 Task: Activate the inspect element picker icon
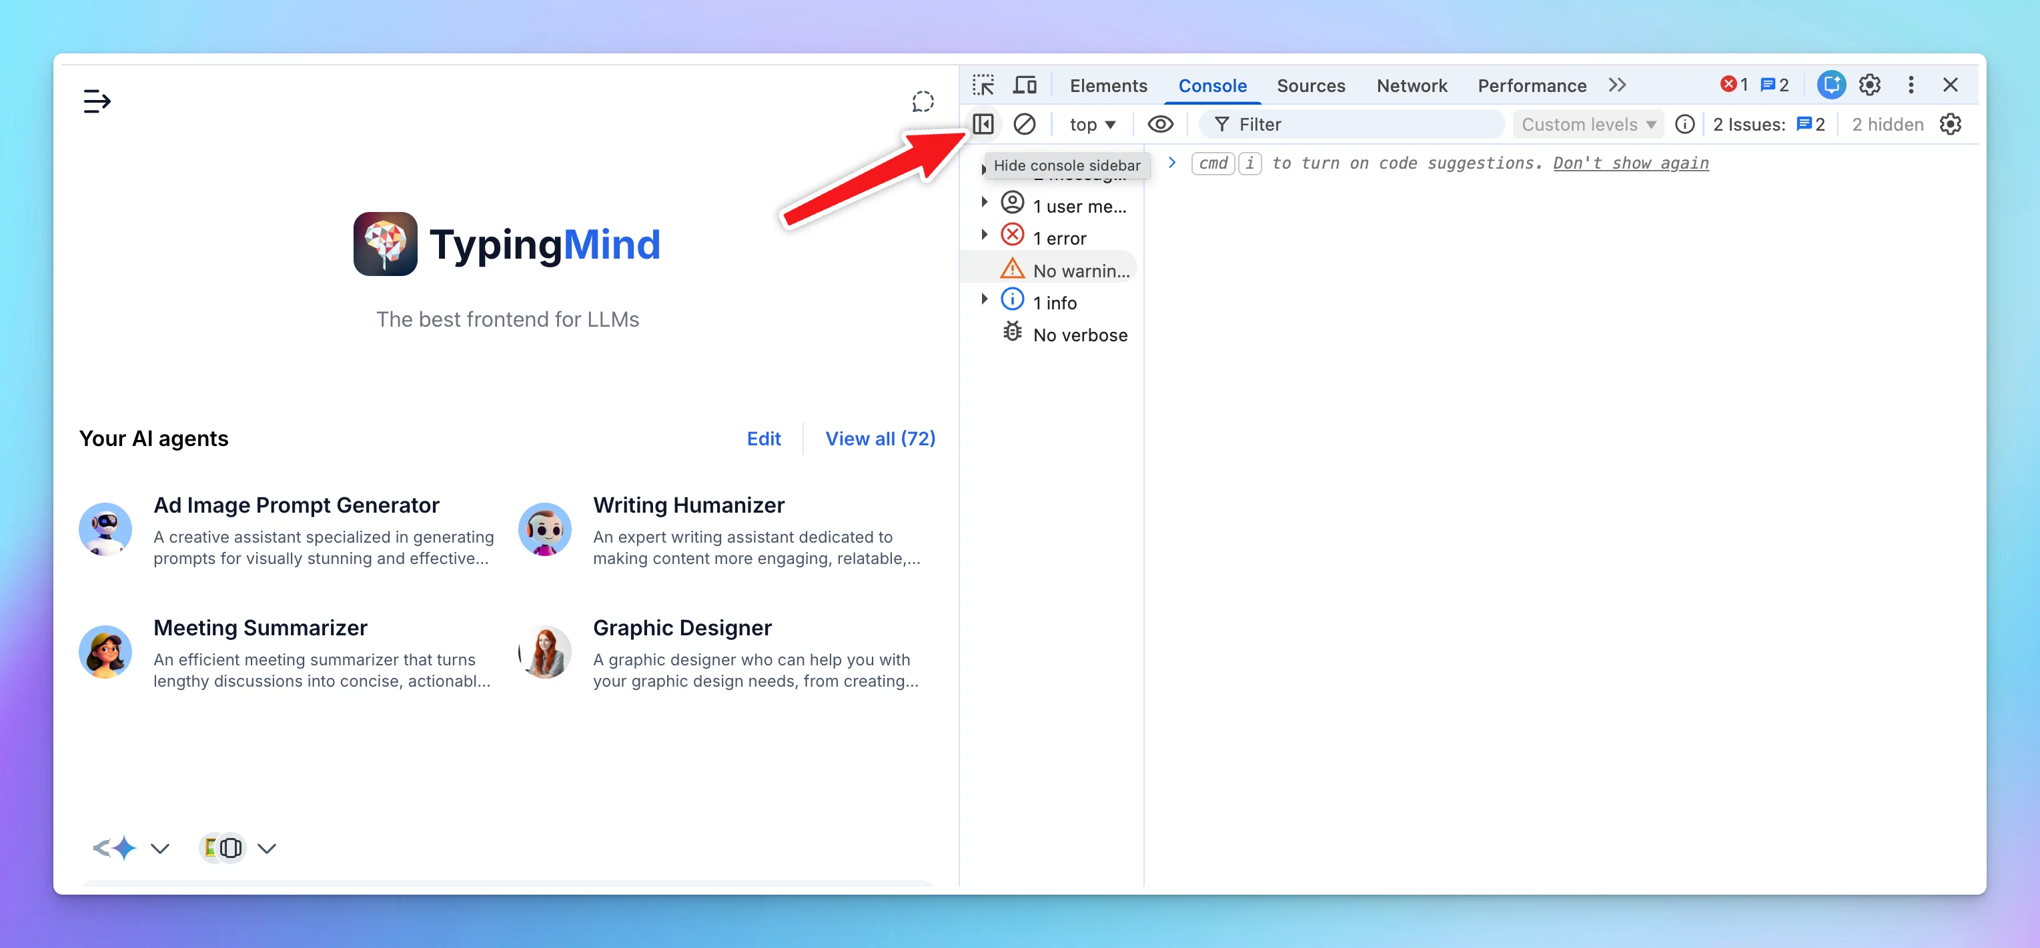point(983,85)
